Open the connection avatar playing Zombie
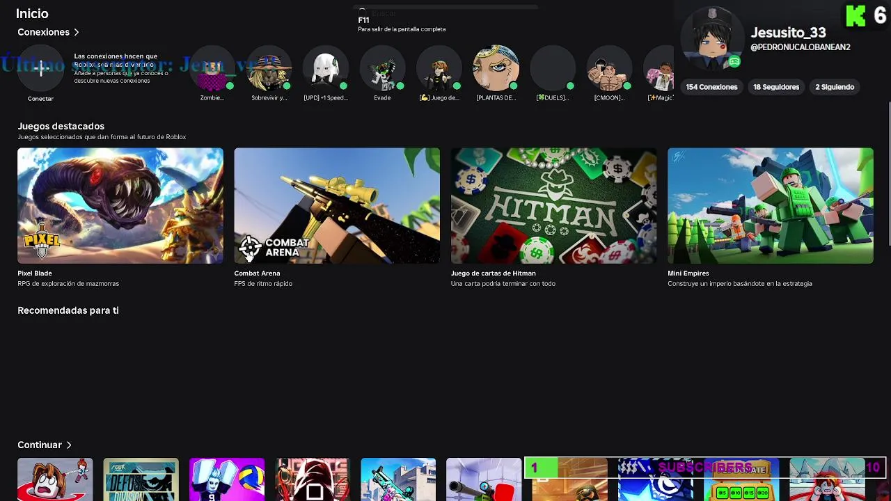 (x=212, y=68)
